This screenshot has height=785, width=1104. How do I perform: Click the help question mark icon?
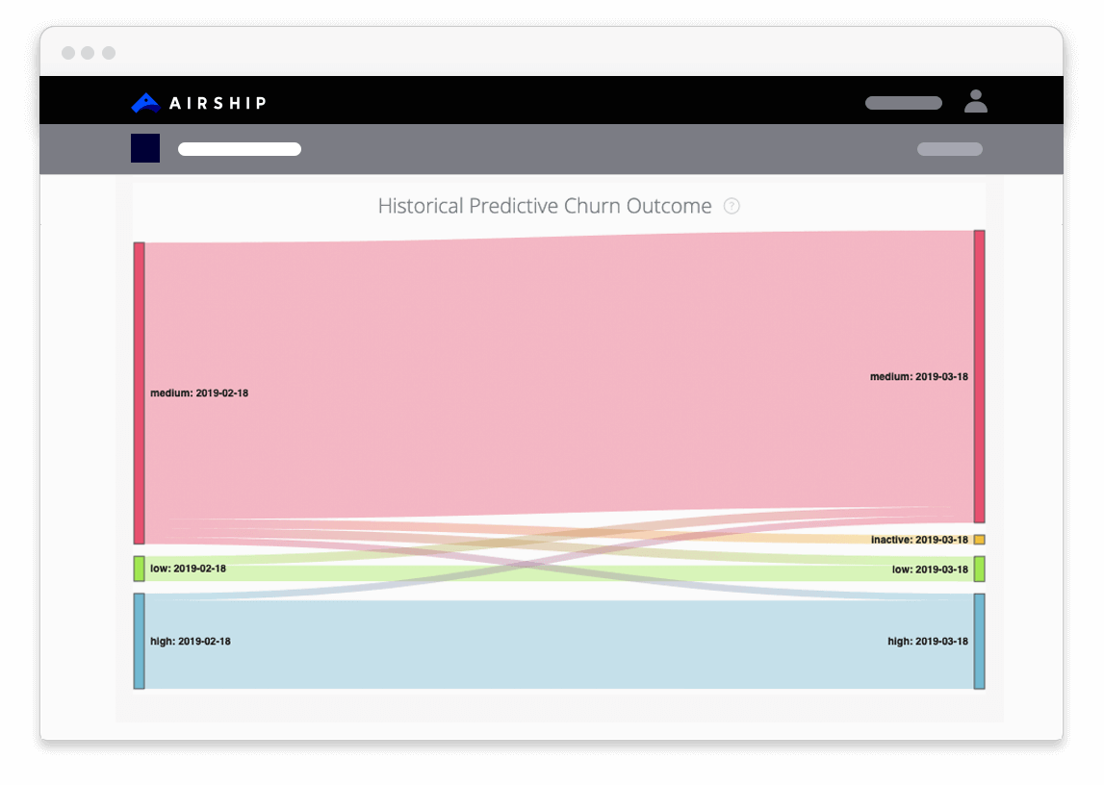[732, 206]
